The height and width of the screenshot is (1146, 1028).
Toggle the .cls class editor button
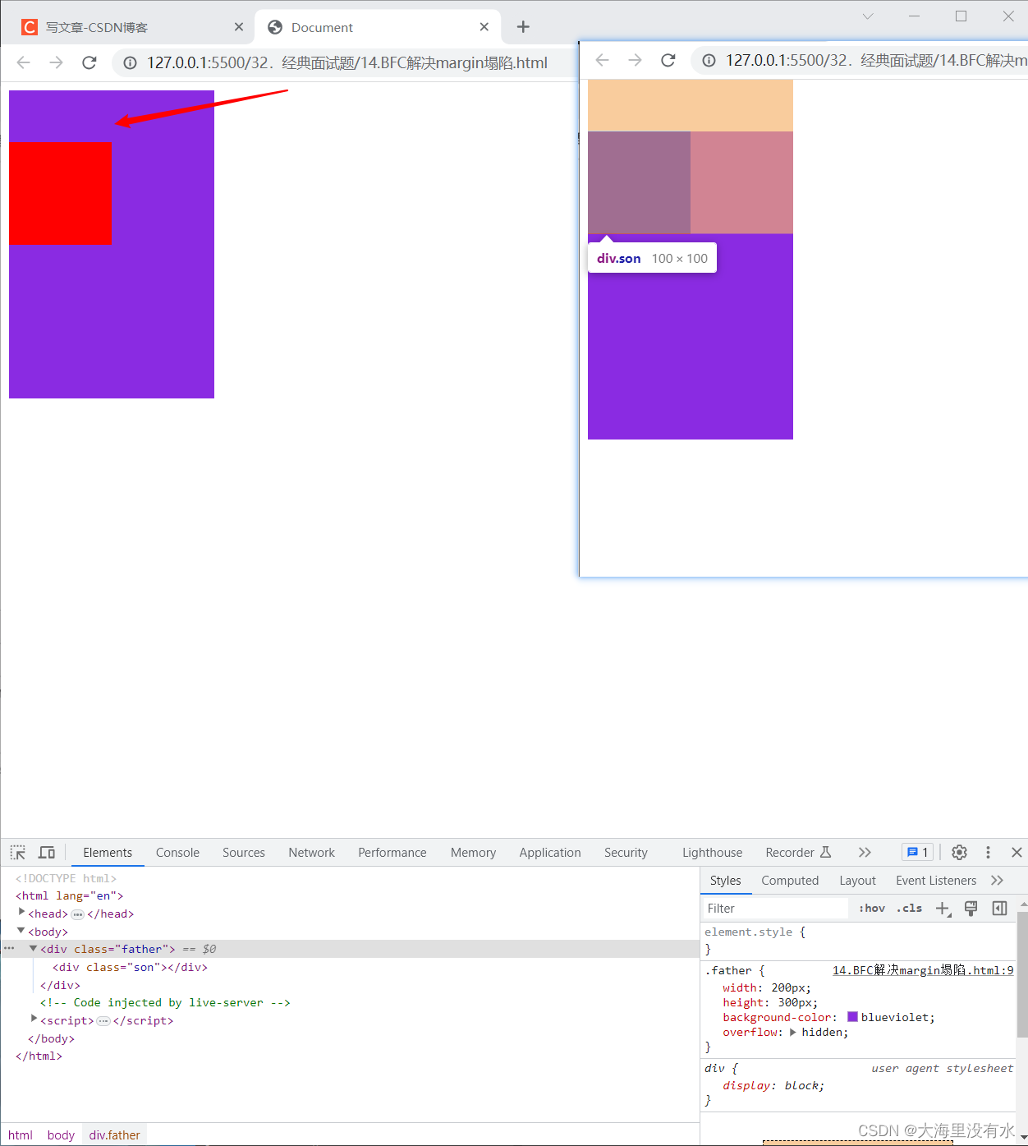click(x=909, y=909)
